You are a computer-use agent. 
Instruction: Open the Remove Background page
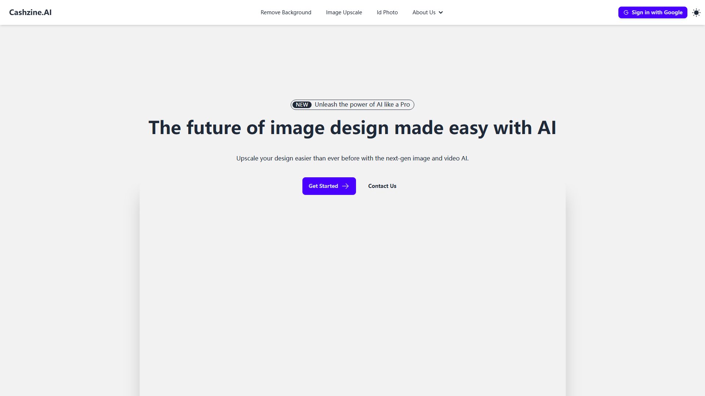click(x=286, y=12)
